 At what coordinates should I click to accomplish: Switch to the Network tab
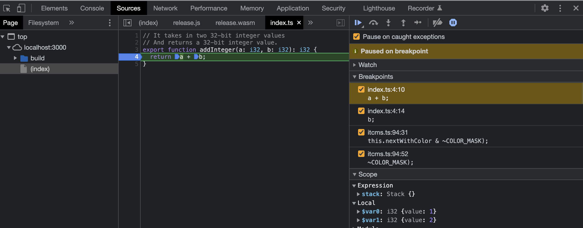tap(165, 8)
